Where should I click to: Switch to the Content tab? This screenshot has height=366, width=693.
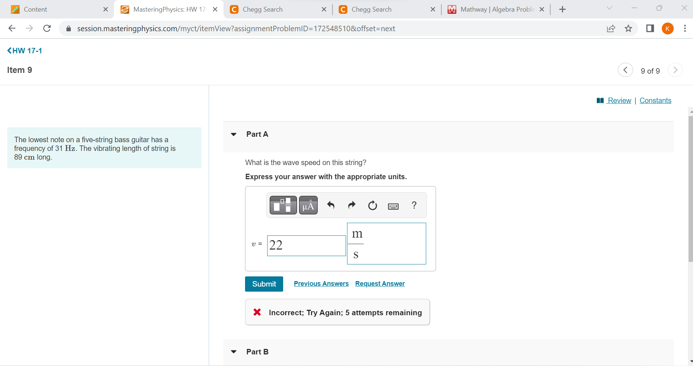(58, 9)
